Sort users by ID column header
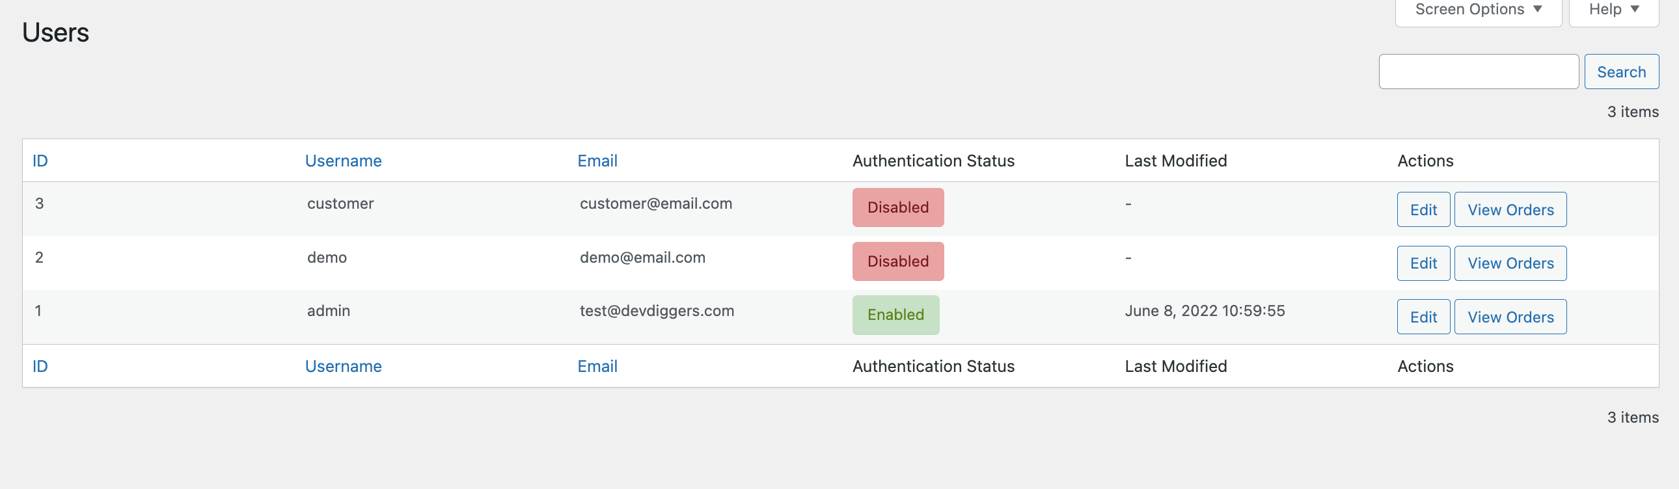Image resolution: width=1679 pixels, height=489 pixels. tap(40, 161)
